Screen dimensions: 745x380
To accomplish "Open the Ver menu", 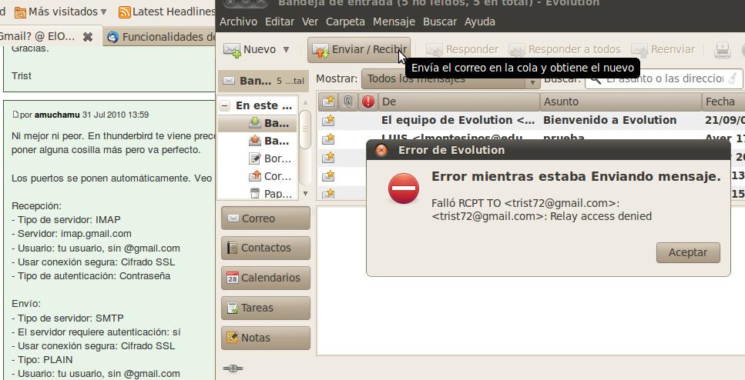I will (x=310, y=22).
